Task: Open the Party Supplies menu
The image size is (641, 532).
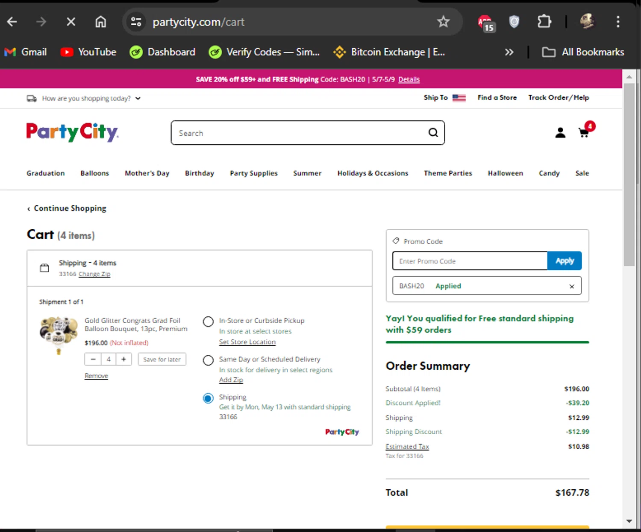Action: point(254,173)
